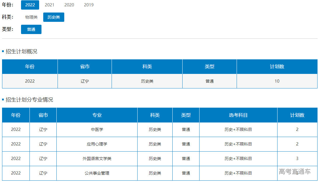319x183 pixels.
Task: Select the 应用心理学 major cell
Action: click(x=97, y=144)
